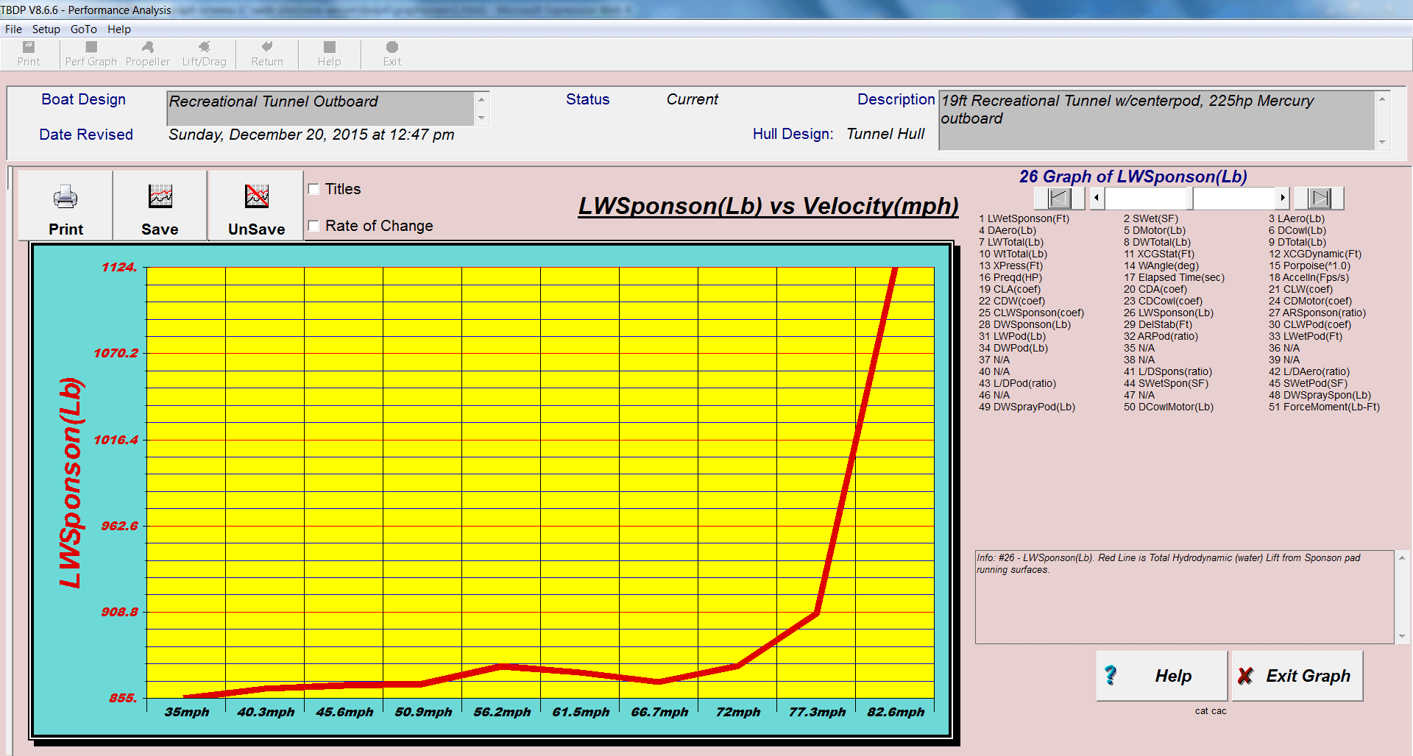The width and height of the screenshot is (1413, 756).
Task: Select graph 10 WtTotal(Lb)
Action: tap(1013, 254)
